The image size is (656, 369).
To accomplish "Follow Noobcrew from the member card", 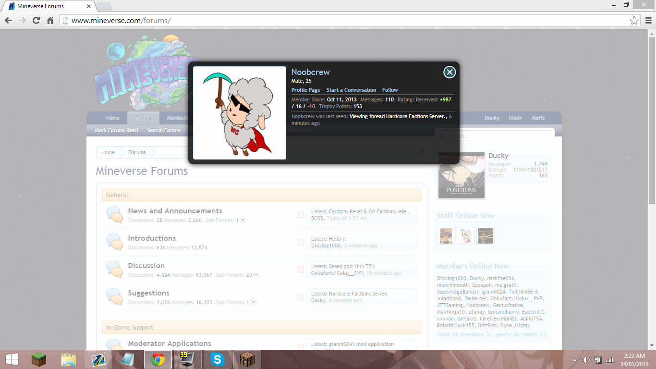I will [390, 90].
